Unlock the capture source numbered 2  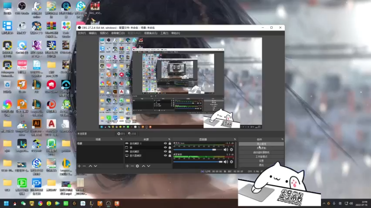pos(170,143)
